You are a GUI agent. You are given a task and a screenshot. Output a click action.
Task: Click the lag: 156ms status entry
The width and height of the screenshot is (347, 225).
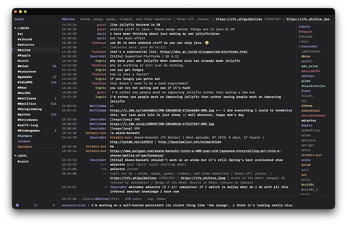click(x=156, y=199)
